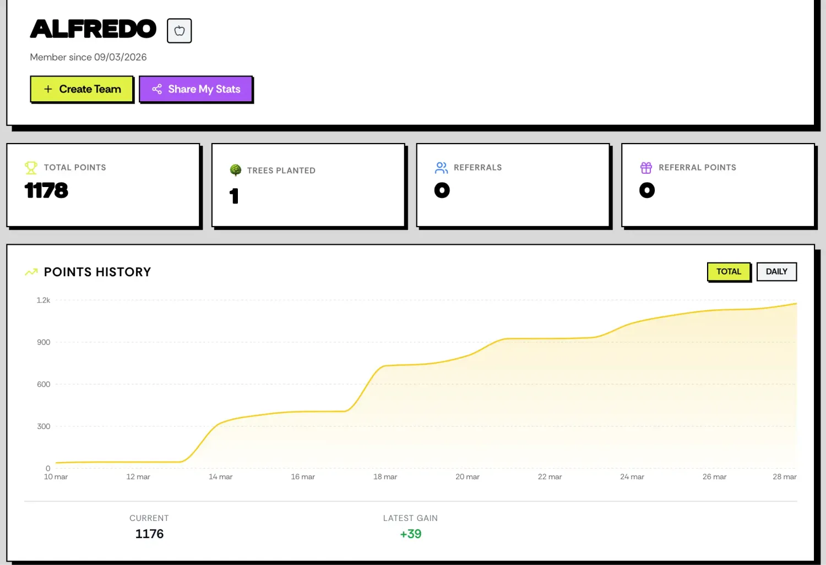Share my stats with others
This screenshot has height=565, width=826.
[196, 89]
